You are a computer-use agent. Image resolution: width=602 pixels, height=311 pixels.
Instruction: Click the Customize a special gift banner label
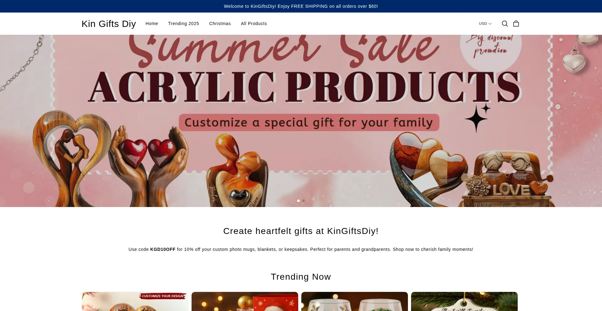click(x=309, y=122)
